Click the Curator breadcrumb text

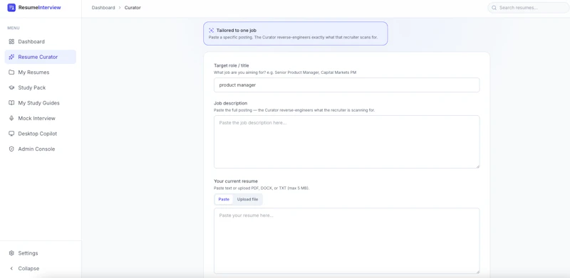[133, 8]
